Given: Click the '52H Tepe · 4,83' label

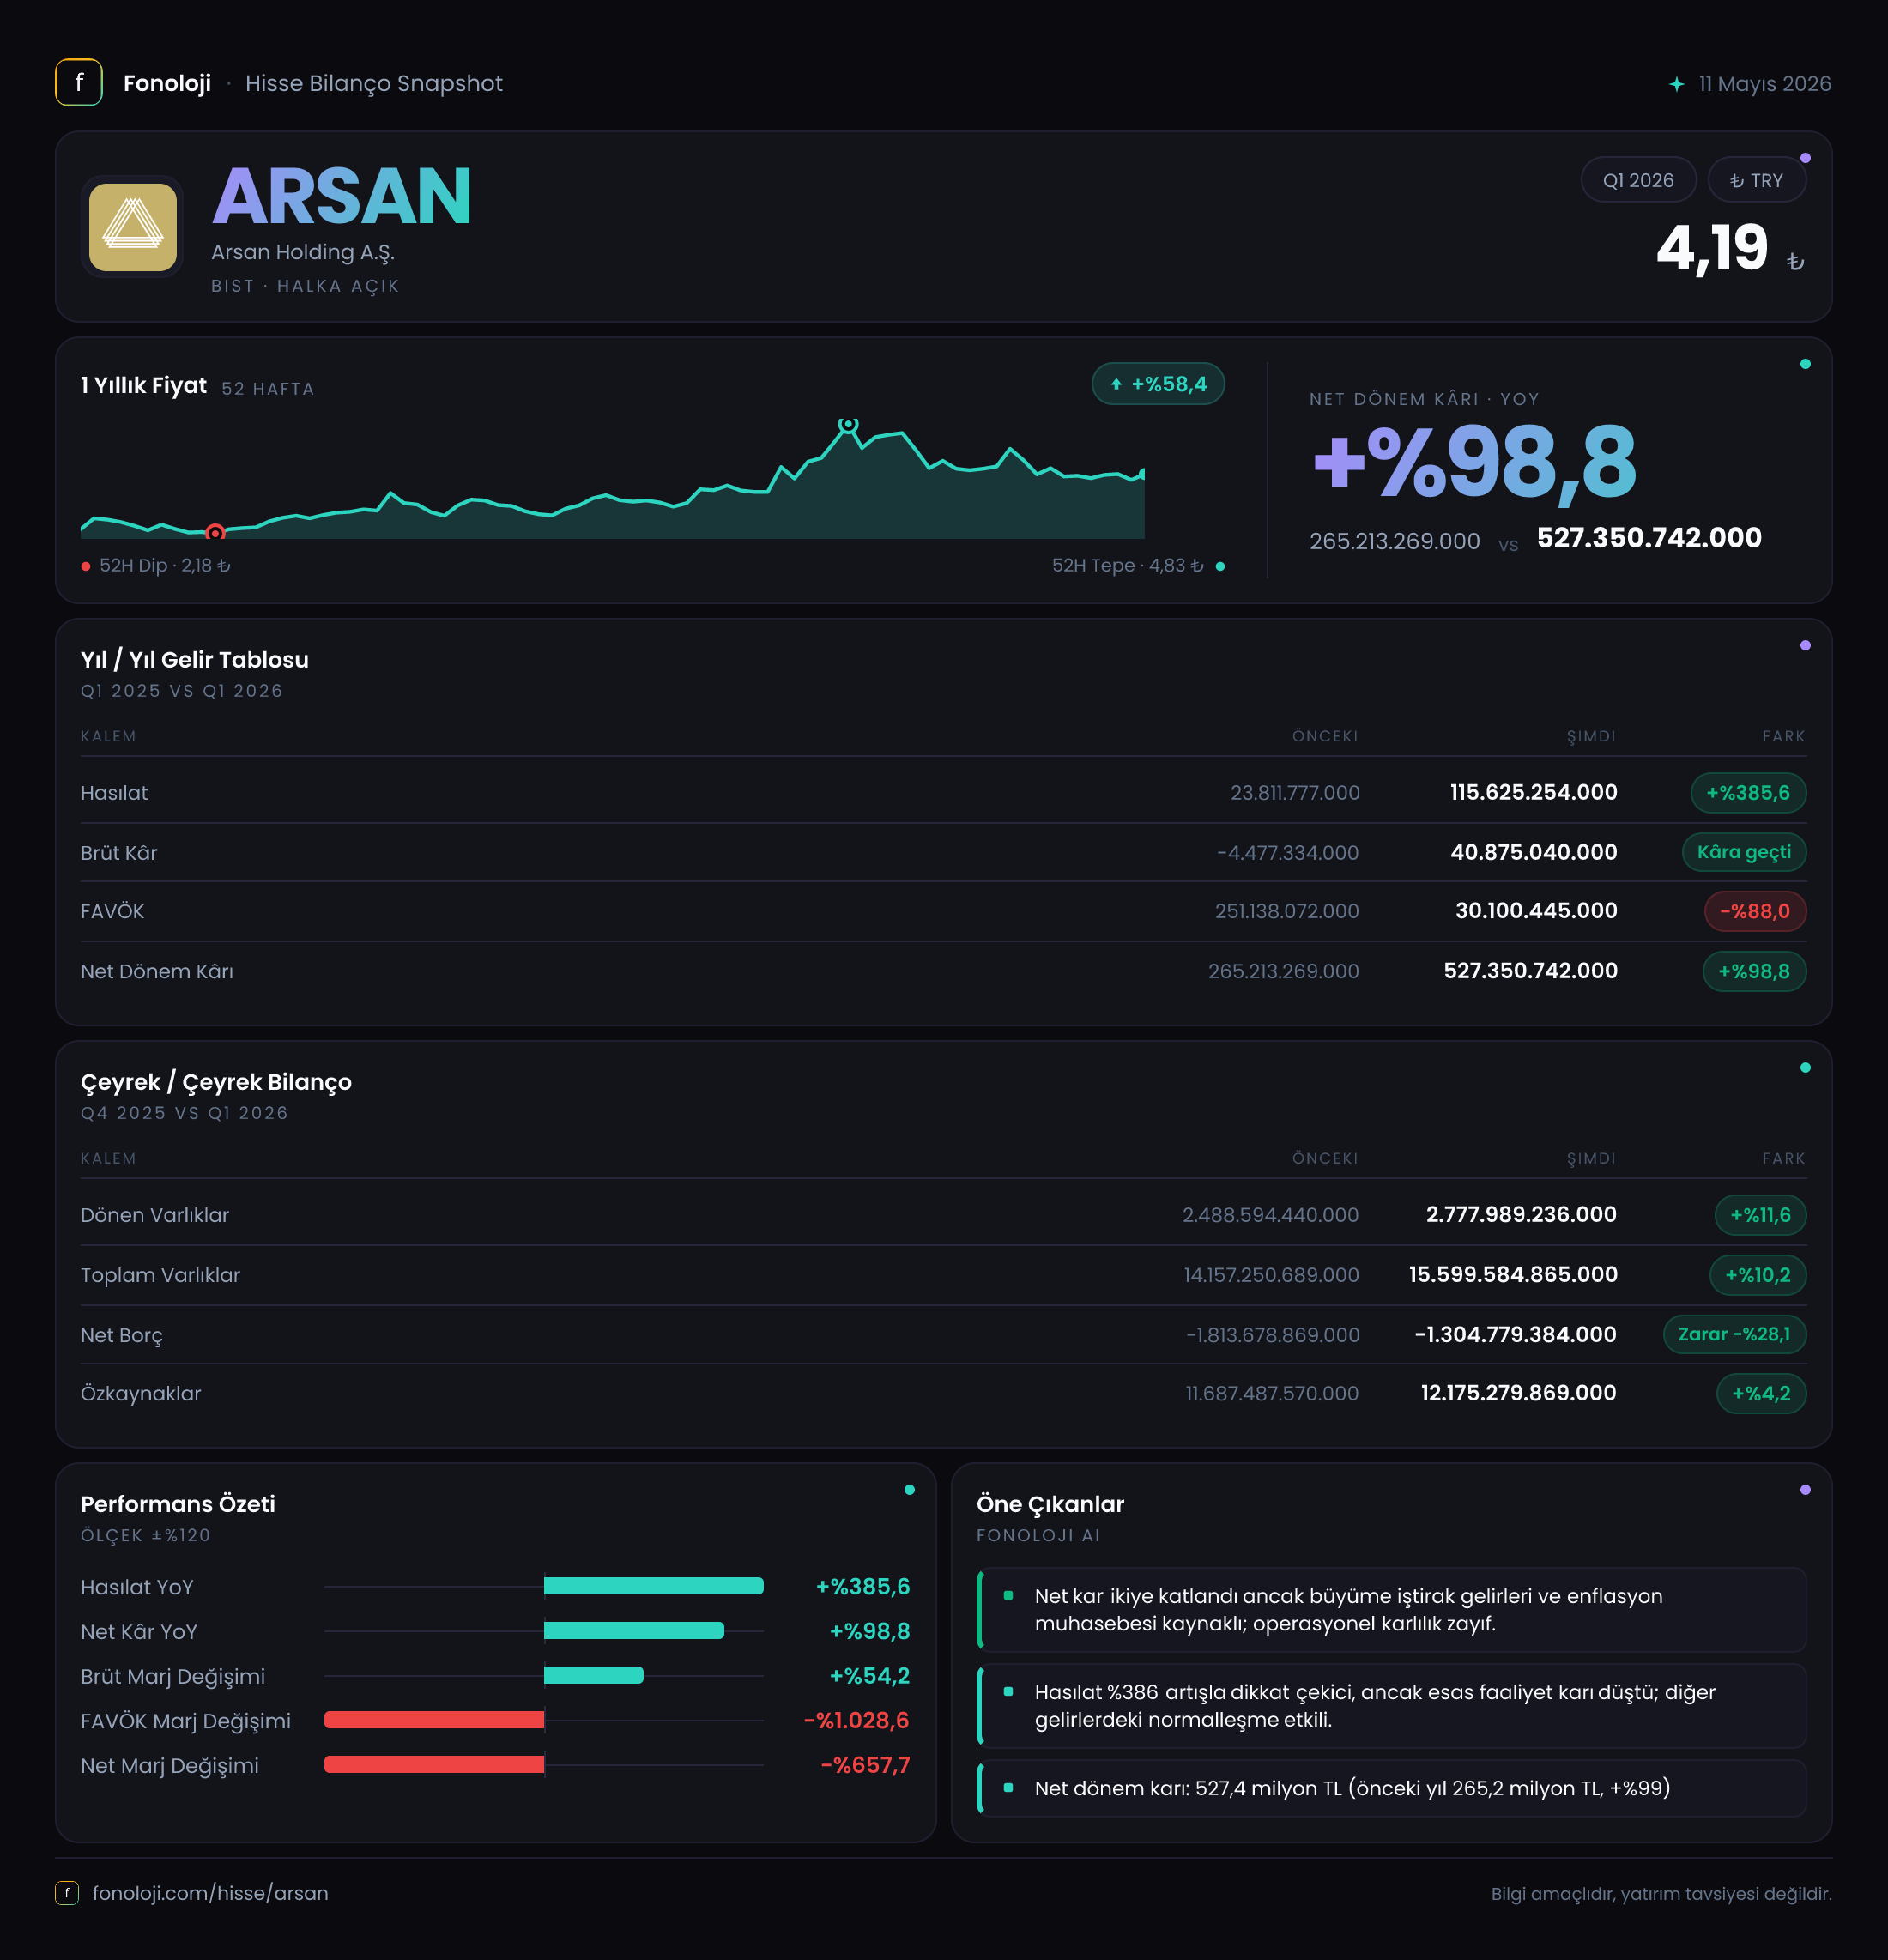Looking at the screenshot, I should point(1127,565).
